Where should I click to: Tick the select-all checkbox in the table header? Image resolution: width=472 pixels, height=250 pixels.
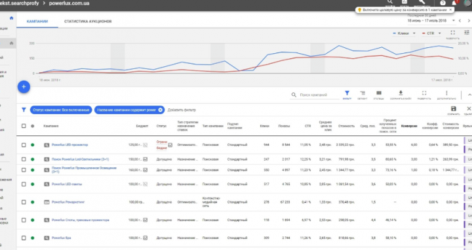coord(24,126)
